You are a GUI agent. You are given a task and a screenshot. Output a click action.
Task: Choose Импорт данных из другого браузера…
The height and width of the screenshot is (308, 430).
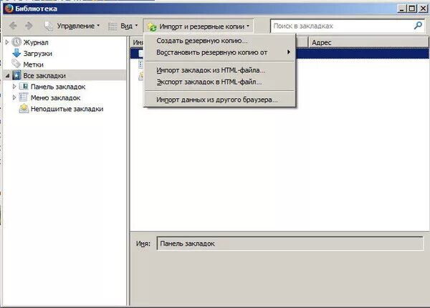[220, 100]
